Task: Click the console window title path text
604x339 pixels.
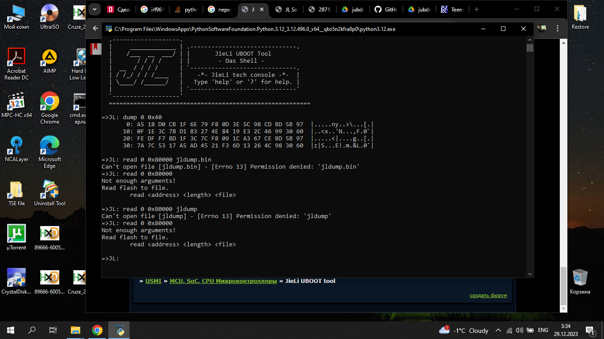Action: pos(255,29)
